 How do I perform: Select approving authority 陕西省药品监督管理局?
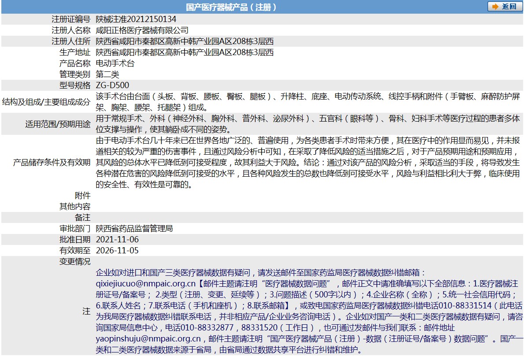[134, 229]
